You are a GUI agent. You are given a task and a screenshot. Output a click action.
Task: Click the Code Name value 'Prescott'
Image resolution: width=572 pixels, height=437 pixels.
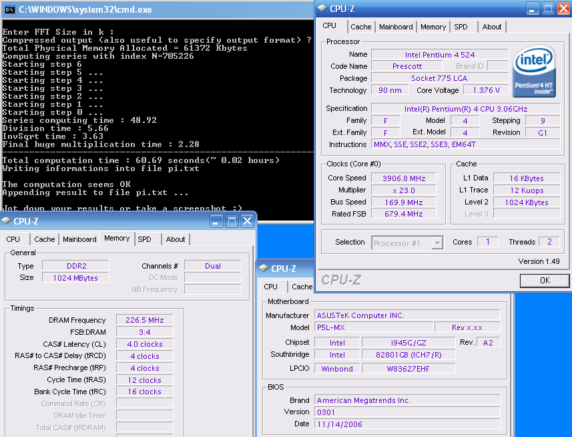coord(406,66)
